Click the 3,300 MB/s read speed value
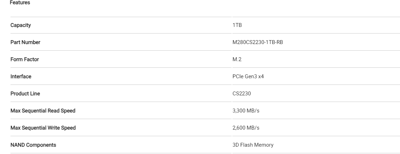This screenshot has height=154, width=400. coord(246,111)
